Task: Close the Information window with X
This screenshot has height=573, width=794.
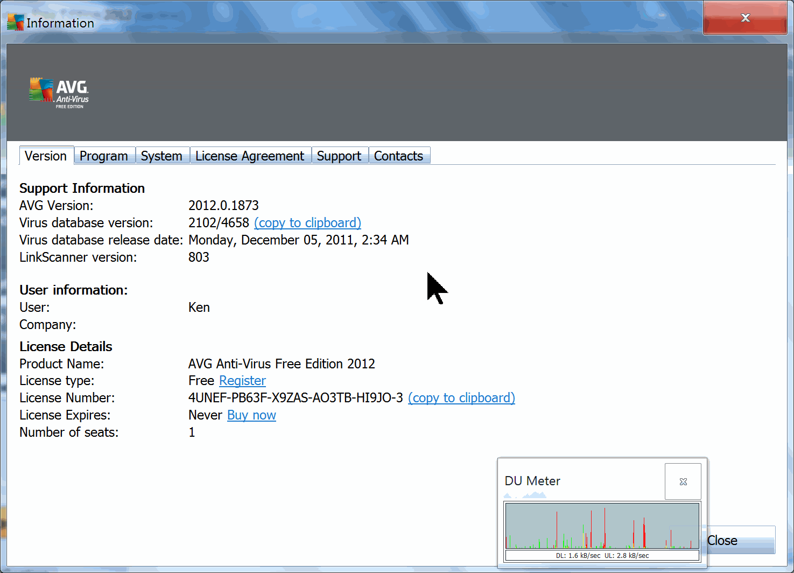Action: coord(745,18)
